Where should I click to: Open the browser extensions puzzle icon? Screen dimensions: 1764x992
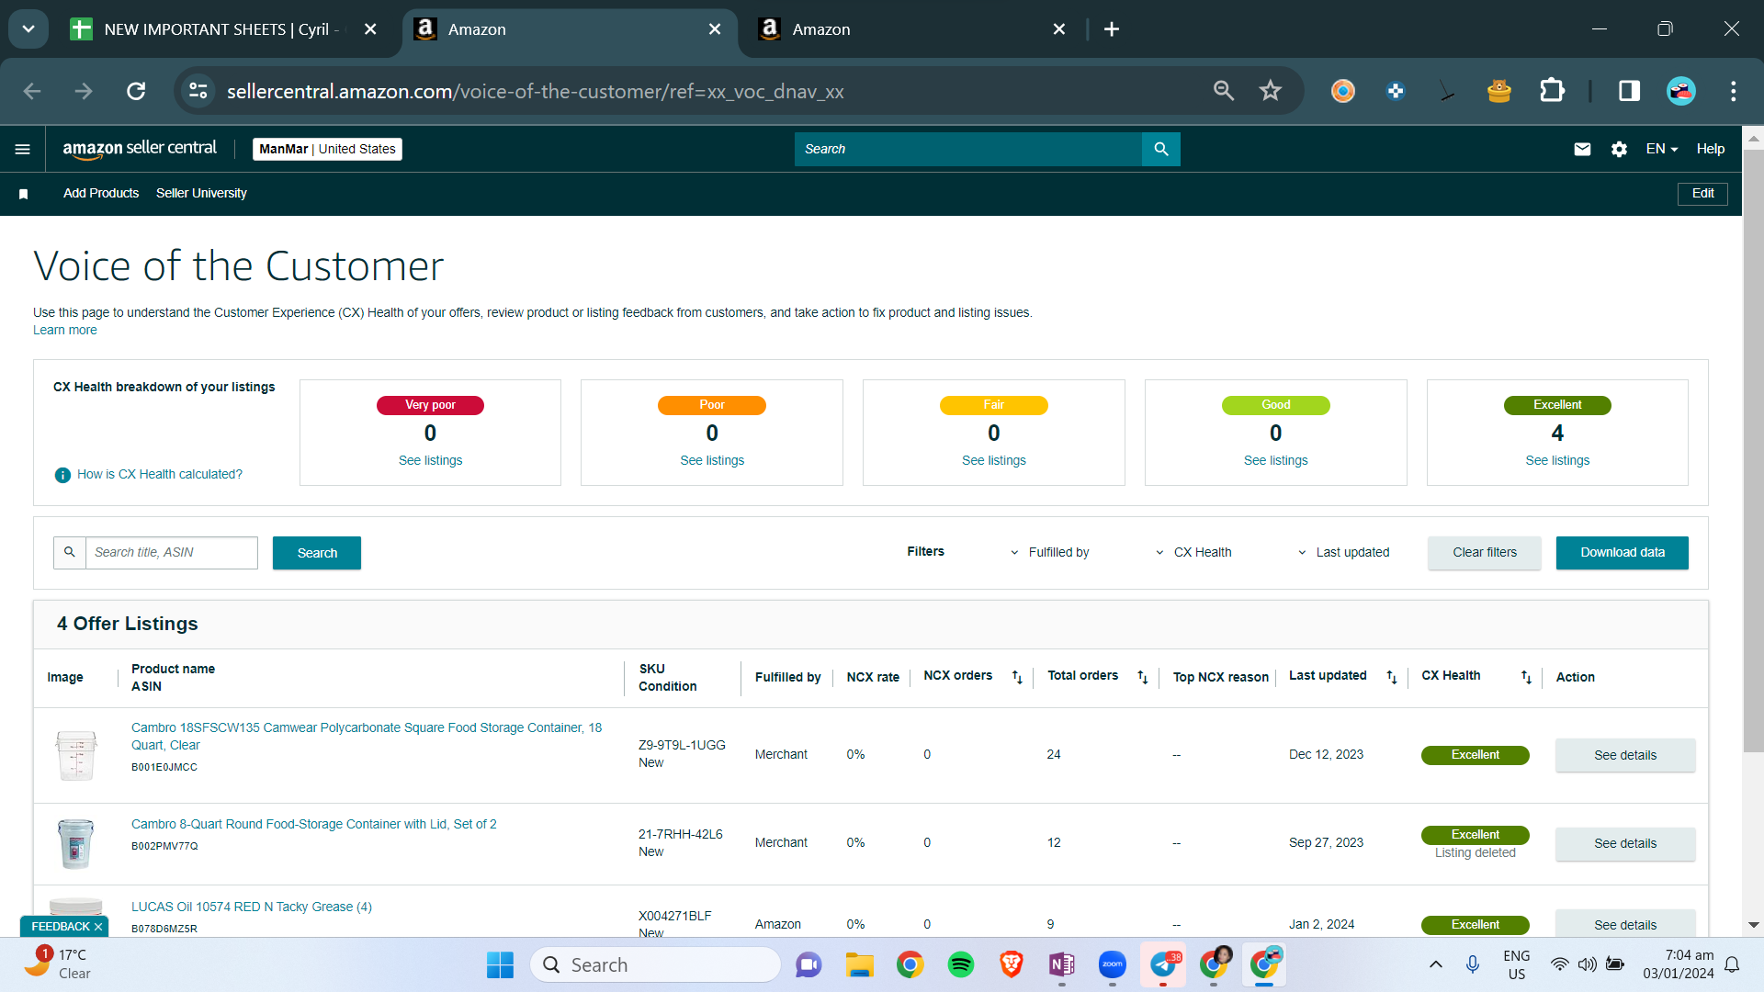point(1552,91)
